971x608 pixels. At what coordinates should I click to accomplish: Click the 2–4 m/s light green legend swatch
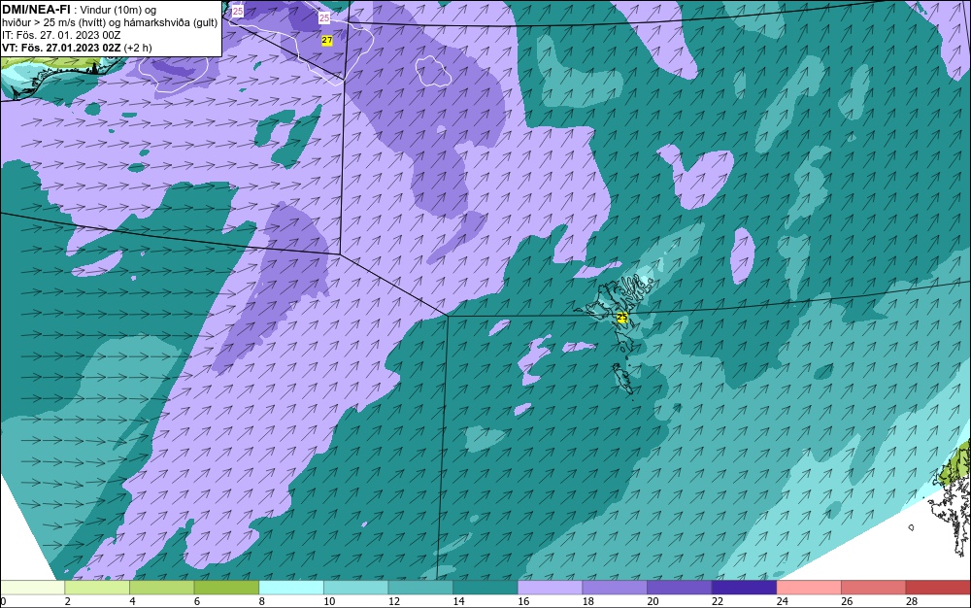click(96, 587)
